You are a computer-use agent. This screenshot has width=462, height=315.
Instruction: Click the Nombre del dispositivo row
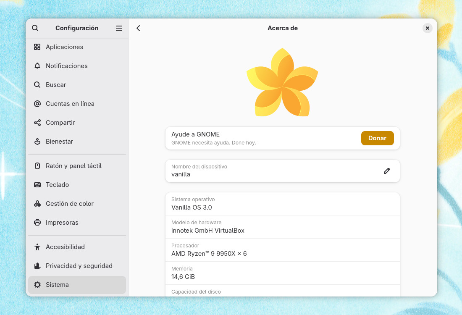point(283,171)
